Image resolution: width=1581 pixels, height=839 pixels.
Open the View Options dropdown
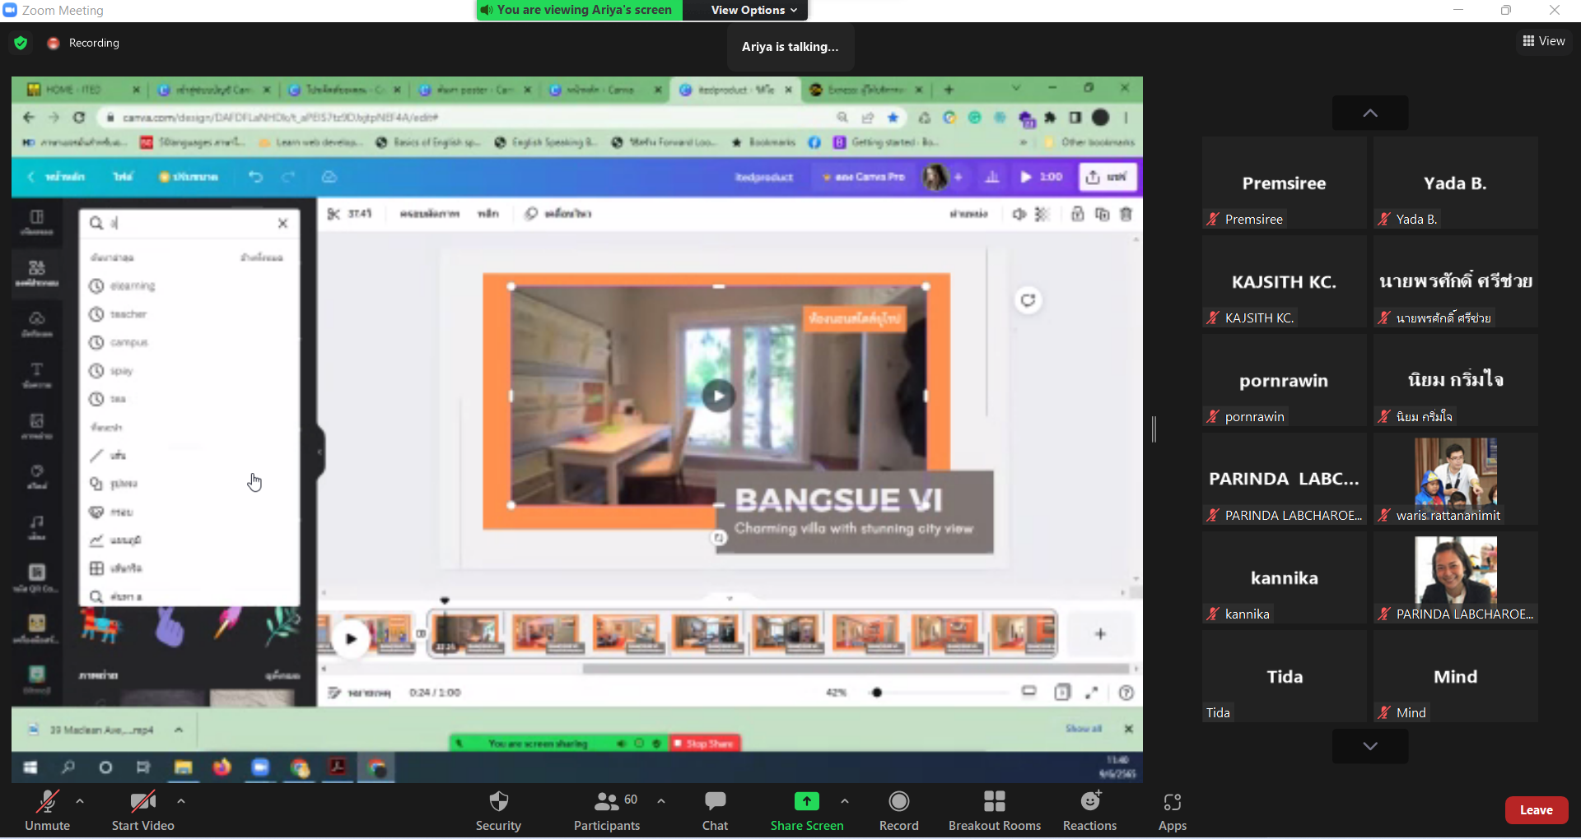754,10
